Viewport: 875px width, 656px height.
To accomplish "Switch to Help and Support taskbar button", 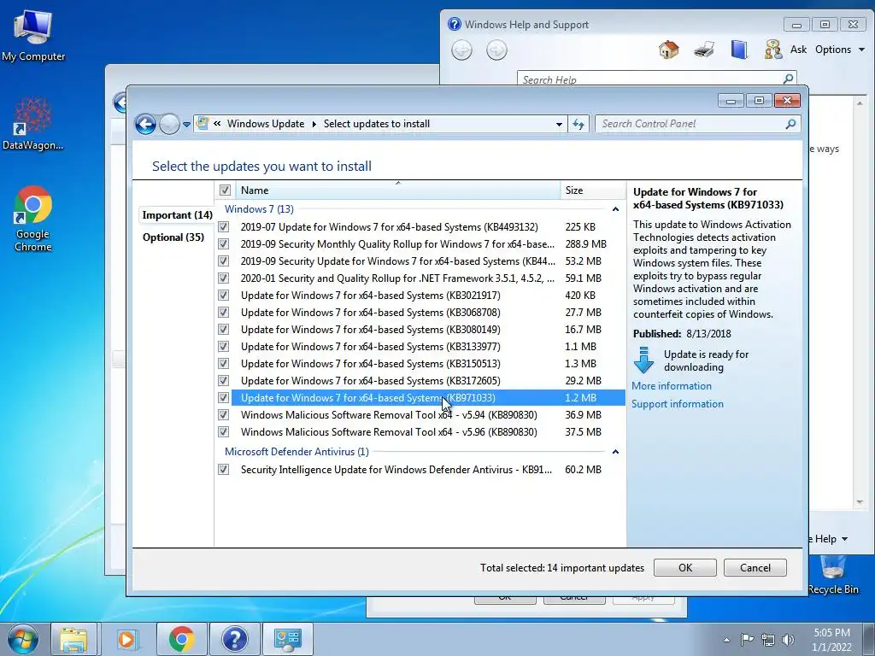I will click(x=235, y=639).
